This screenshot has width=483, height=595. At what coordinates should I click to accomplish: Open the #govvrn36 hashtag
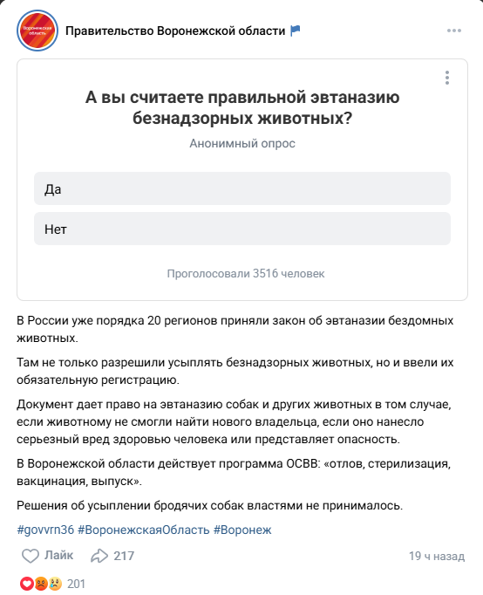(x=45, y=530)
